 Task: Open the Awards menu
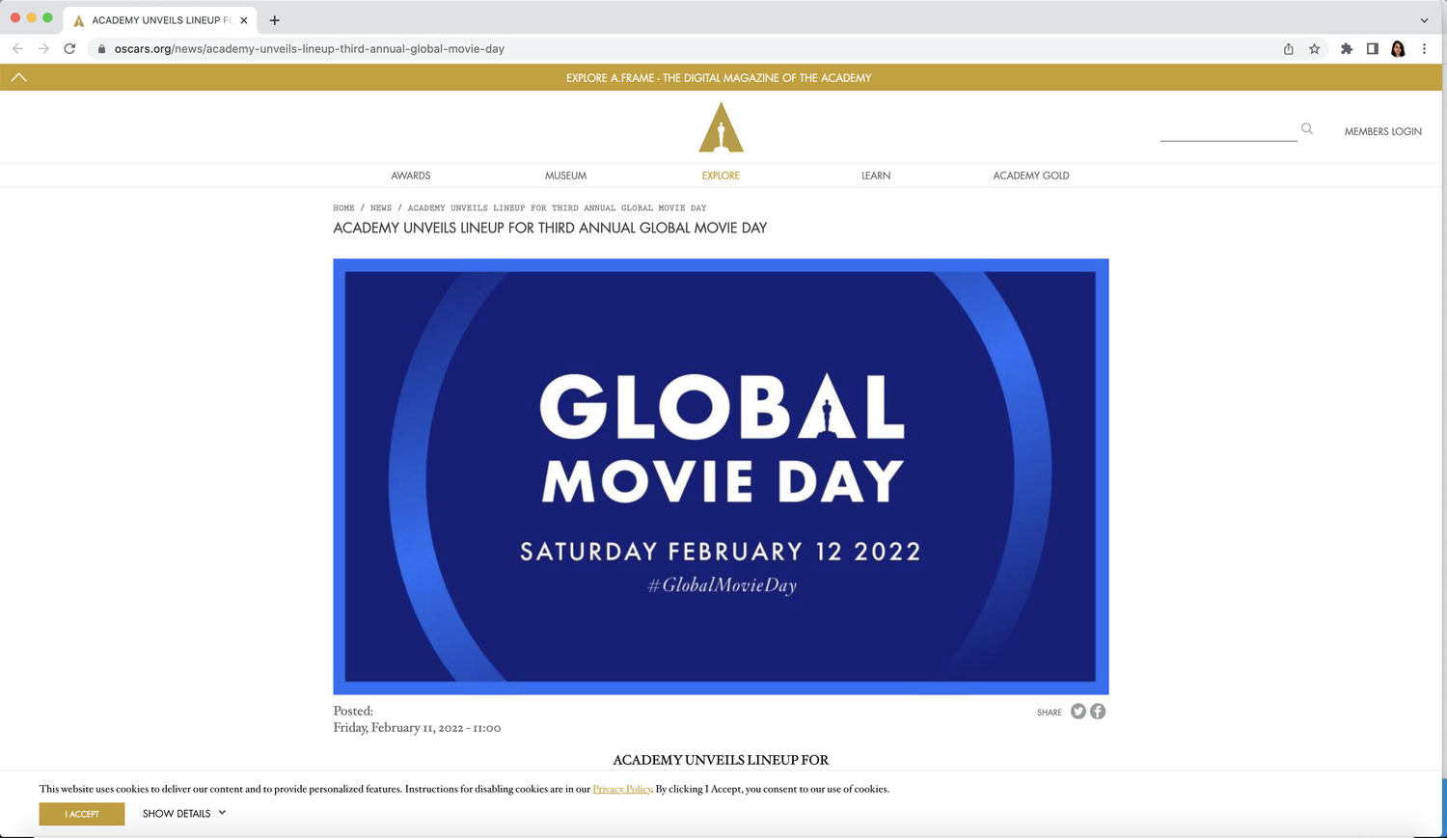click(x=411, y=176)
